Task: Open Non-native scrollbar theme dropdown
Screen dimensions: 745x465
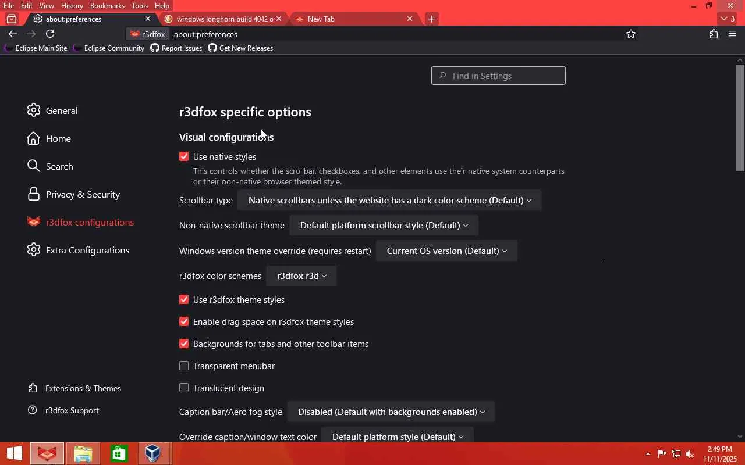Action: [384, 226]
